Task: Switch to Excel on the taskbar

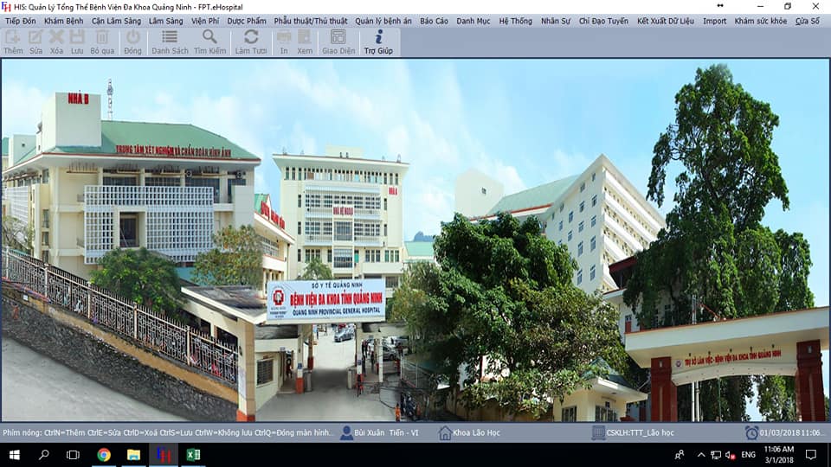Action: 193,455
